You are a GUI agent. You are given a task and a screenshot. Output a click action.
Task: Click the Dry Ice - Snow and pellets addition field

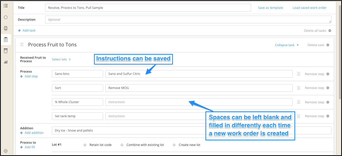(x=192, y=131)
